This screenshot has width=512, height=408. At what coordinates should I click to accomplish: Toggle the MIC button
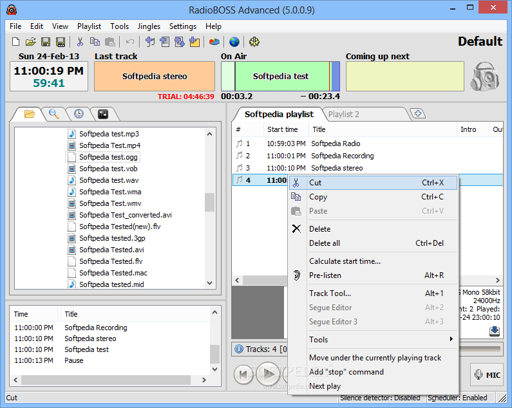coord(487,375)
